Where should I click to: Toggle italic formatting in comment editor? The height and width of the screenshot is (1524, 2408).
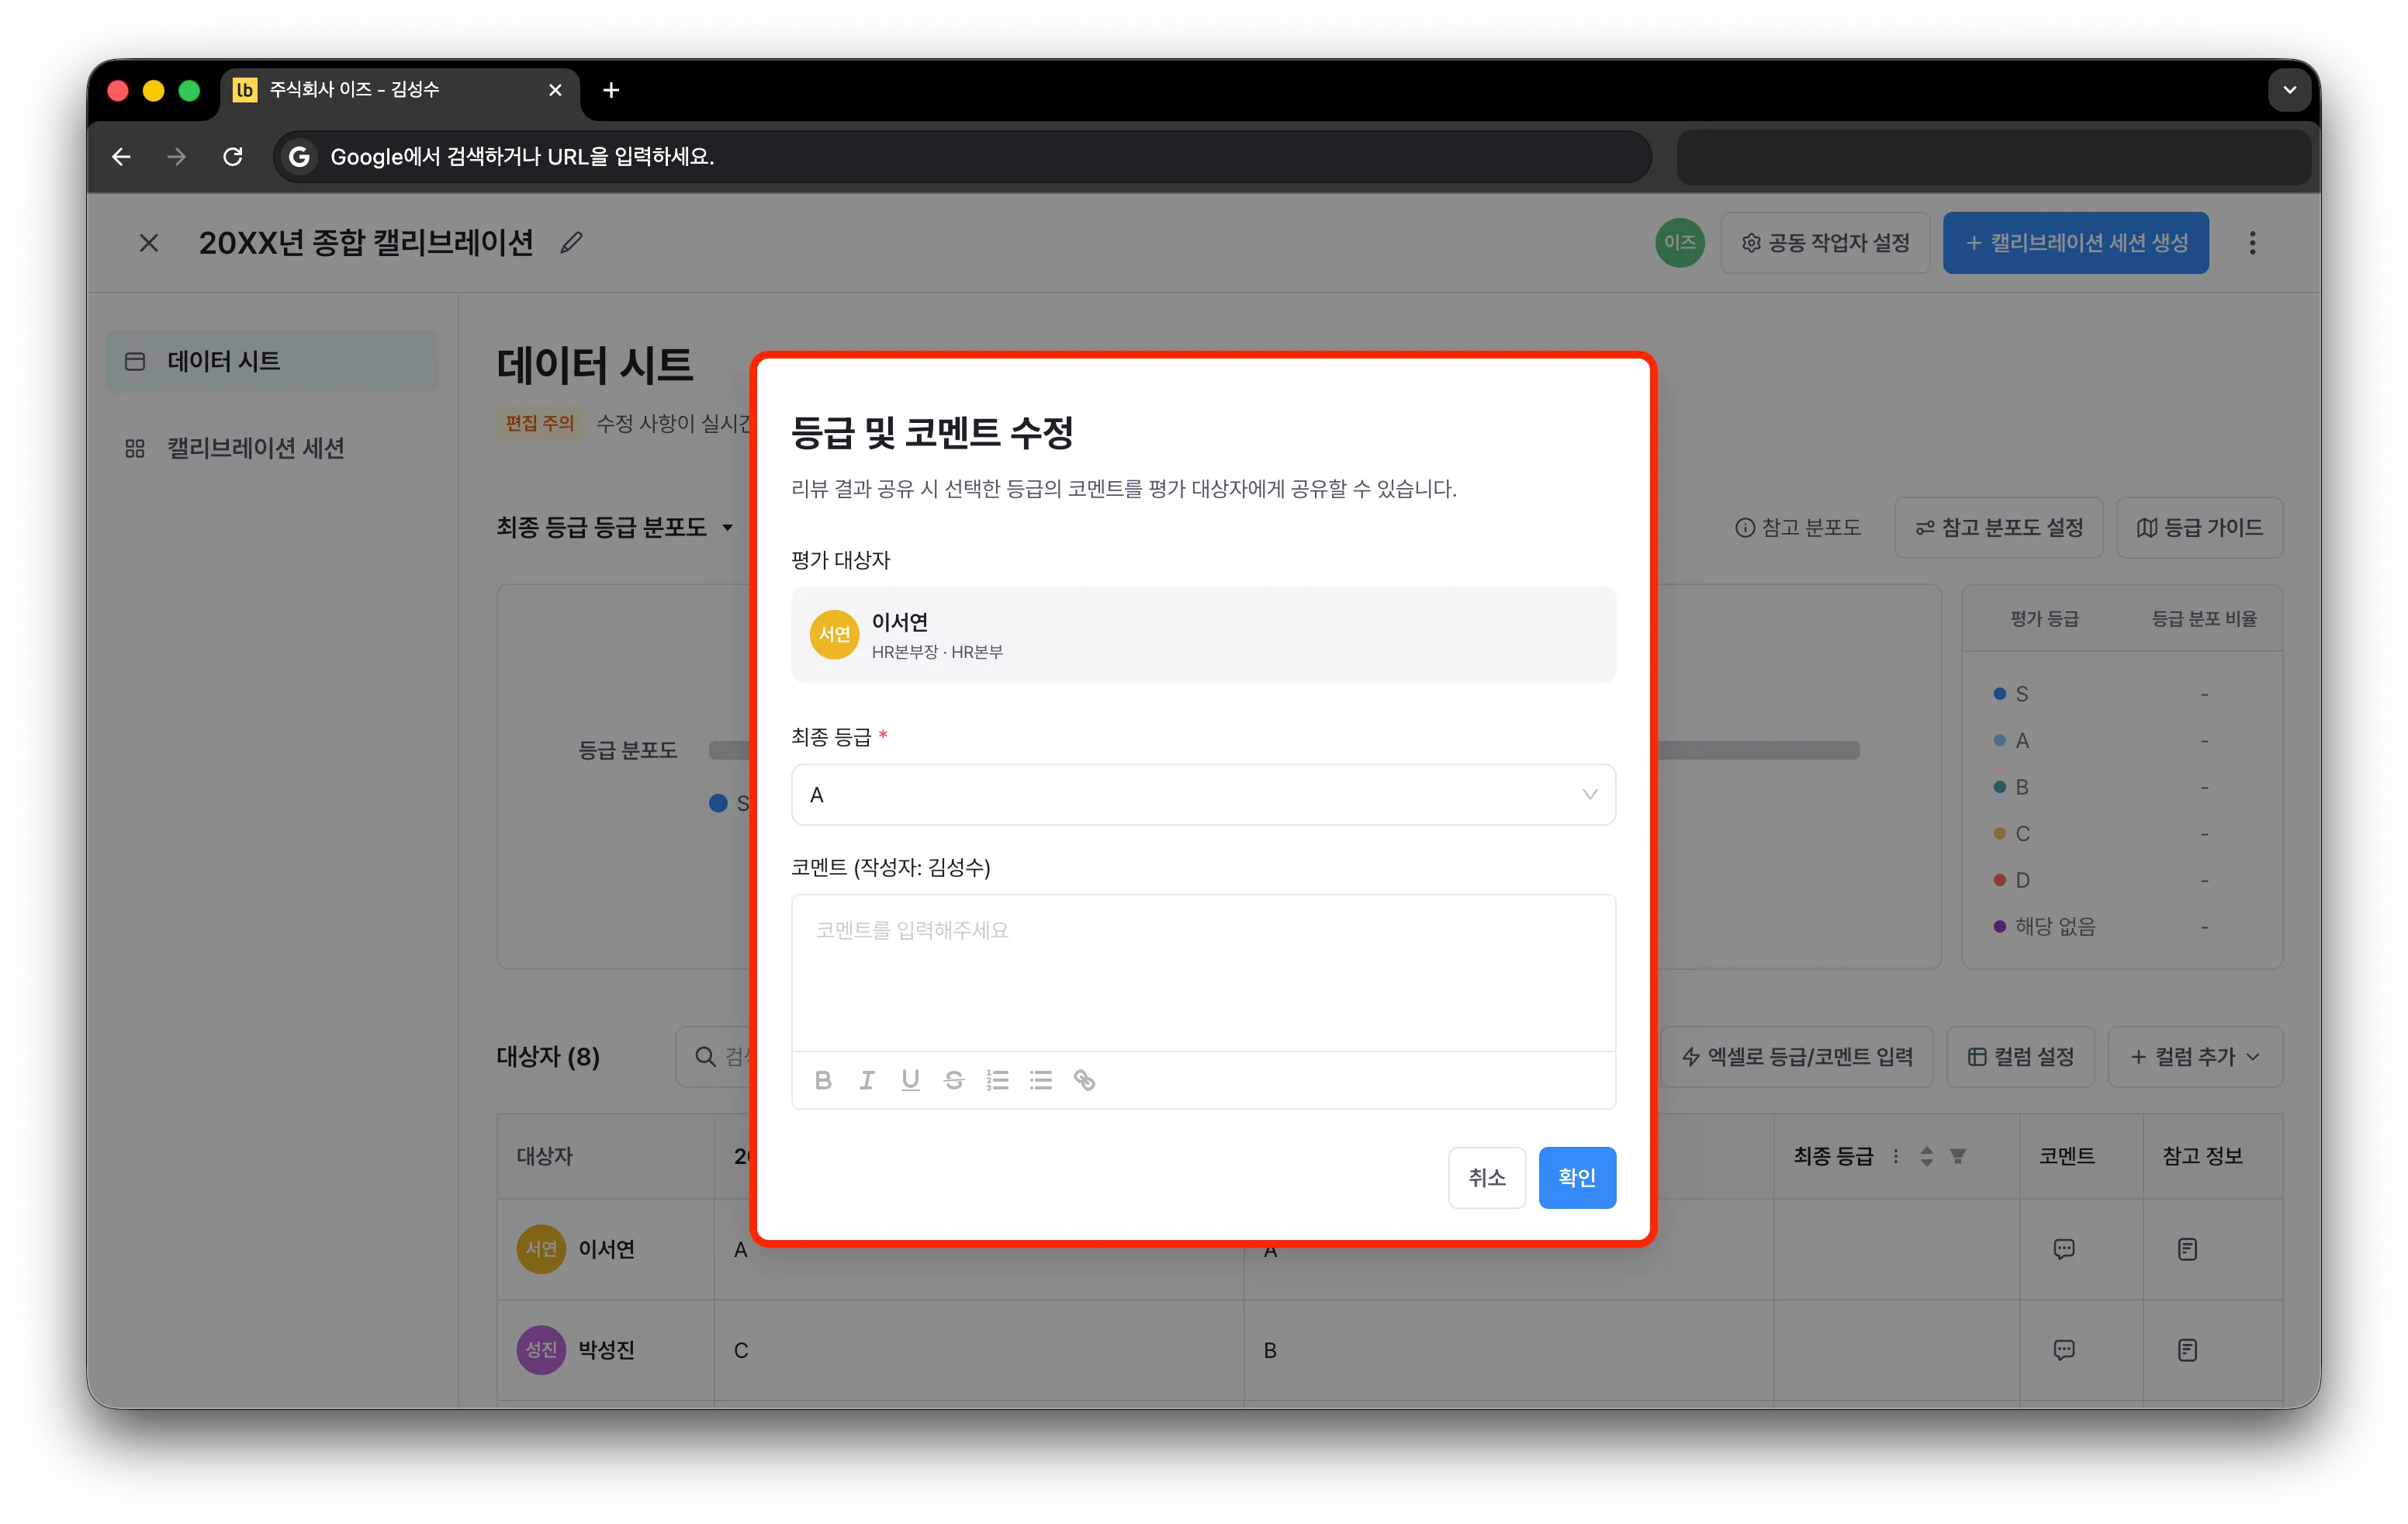[866, 1080]
